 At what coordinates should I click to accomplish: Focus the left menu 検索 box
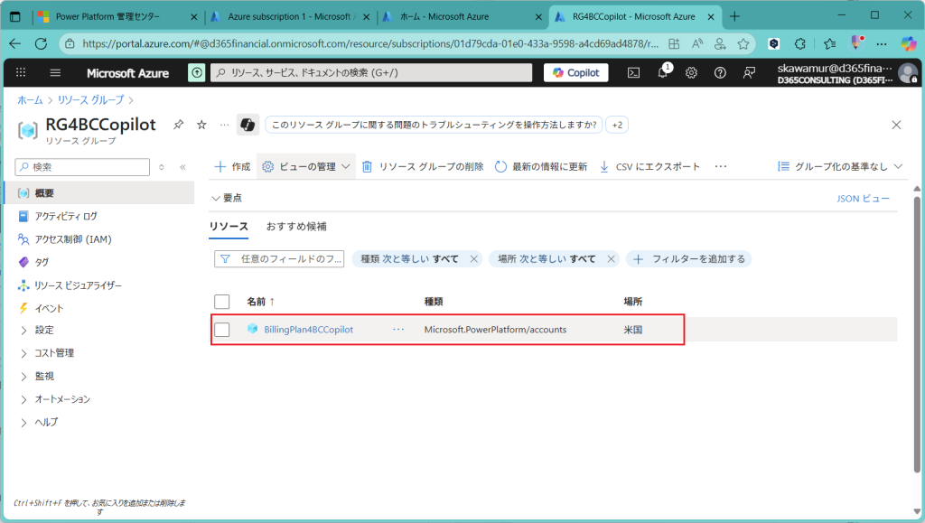tap(82, 167)
